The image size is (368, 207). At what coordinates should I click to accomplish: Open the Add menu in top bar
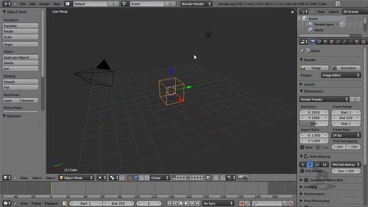coord(32,4)
